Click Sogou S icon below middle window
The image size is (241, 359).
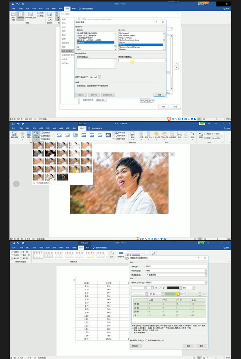[138, 238]
